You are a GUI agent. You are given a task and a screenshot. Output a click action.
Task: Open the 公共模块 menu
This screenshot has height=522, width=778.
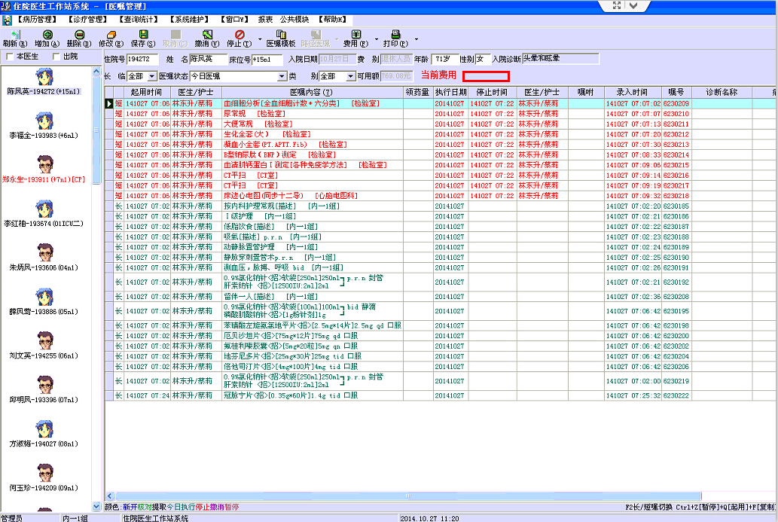[294, 20]
